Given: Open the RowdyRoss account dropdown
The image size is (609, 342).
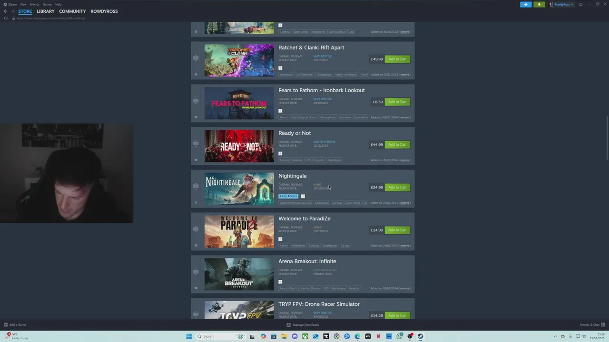Looking at the screenshot, I should point(561,4).
